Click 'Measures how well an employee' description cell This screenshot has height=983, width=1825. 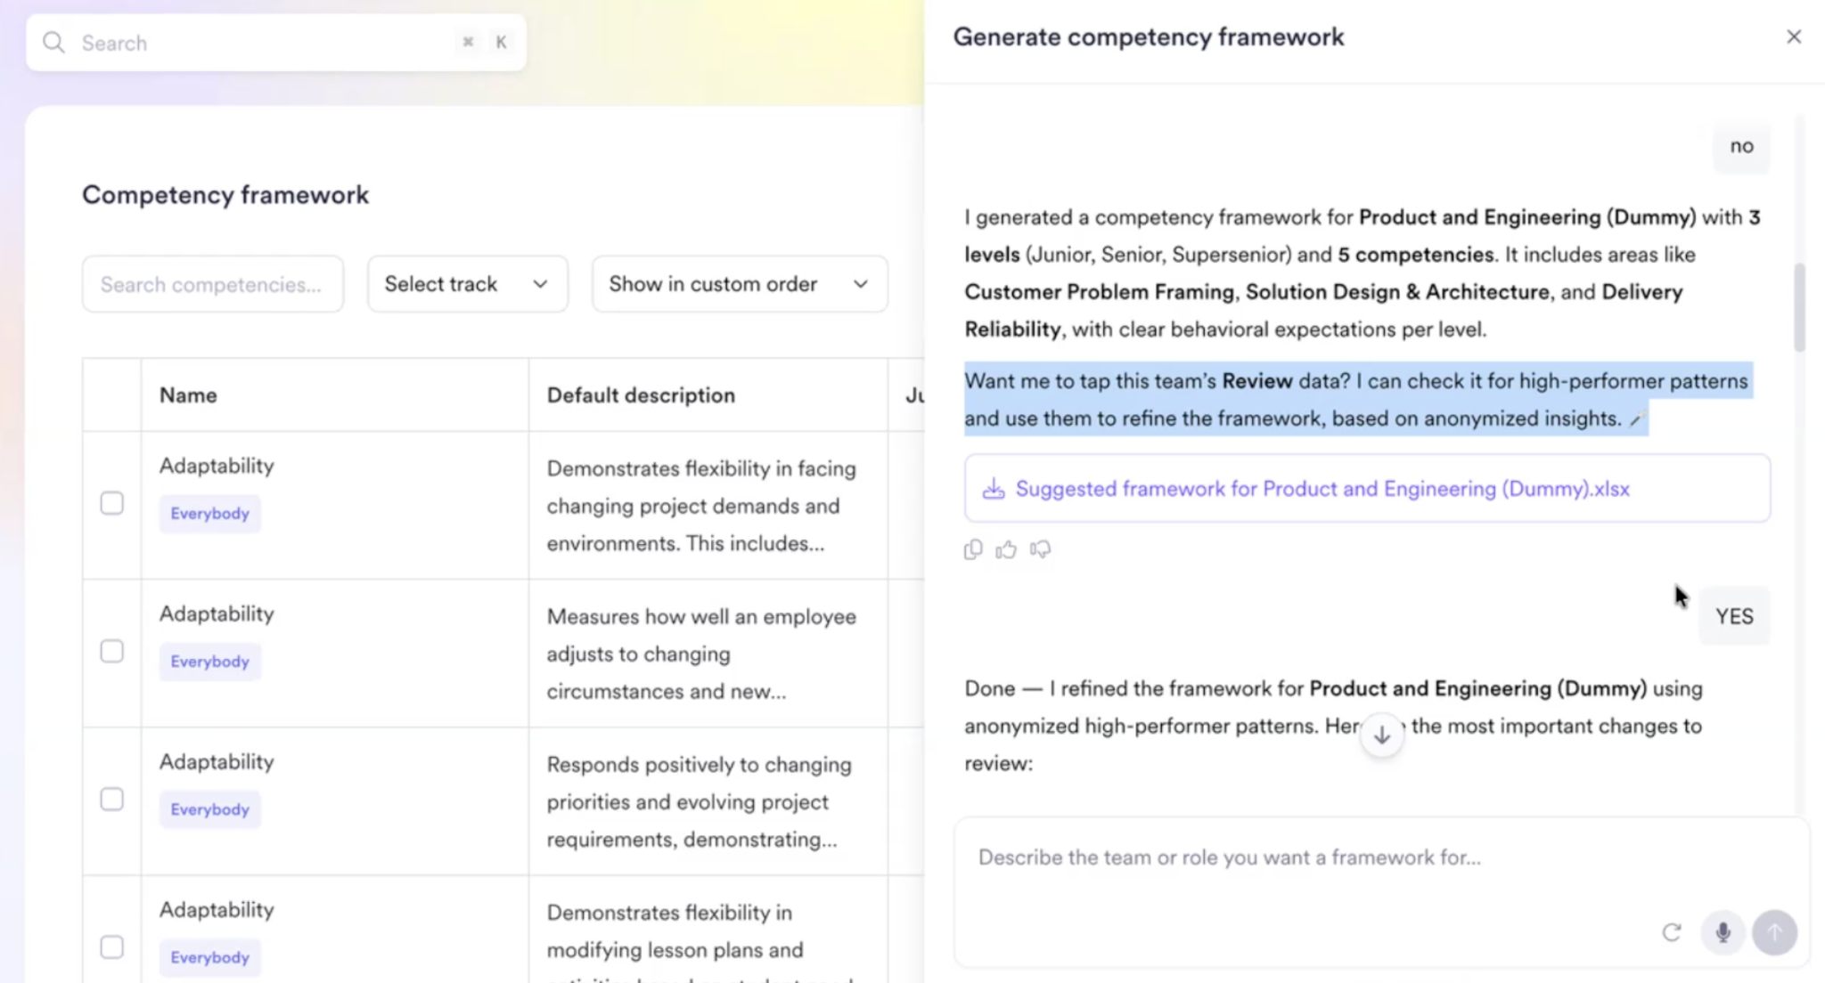(708, 654)
